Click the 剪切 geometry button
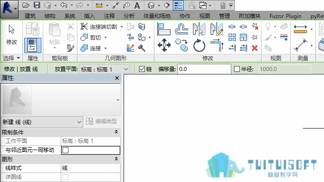Screen dimensions: 324x182 point(91,38)
